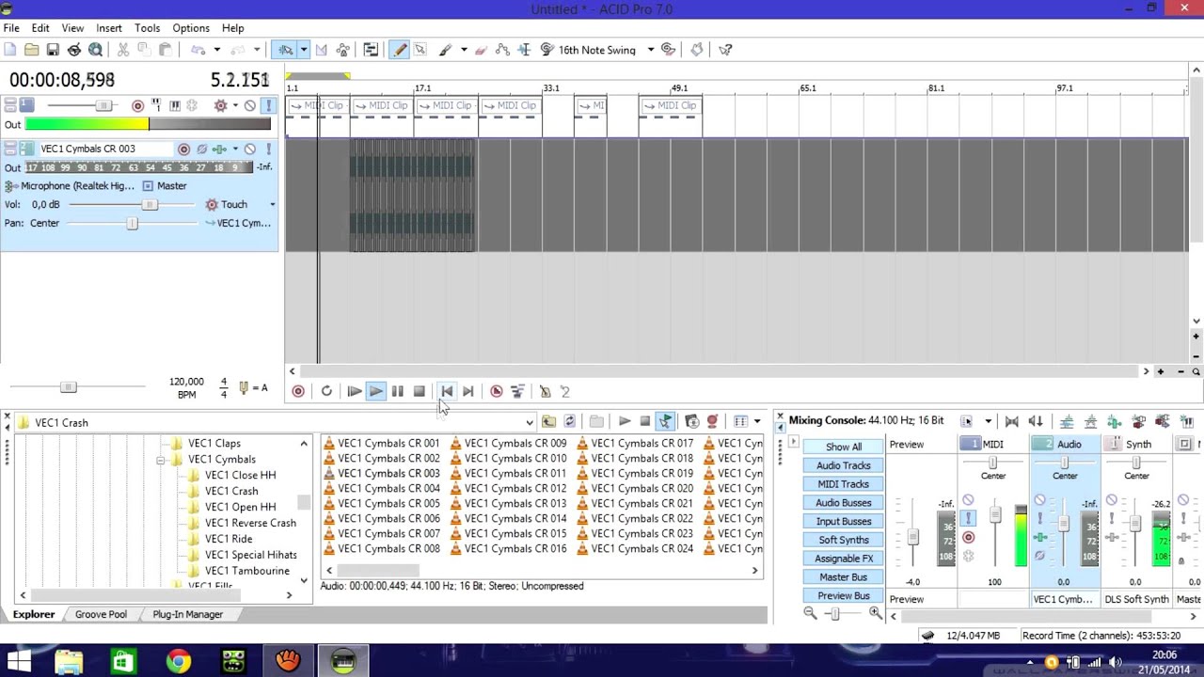Select the Erase tool
The image size is (1204, 677).
point(482,50)
